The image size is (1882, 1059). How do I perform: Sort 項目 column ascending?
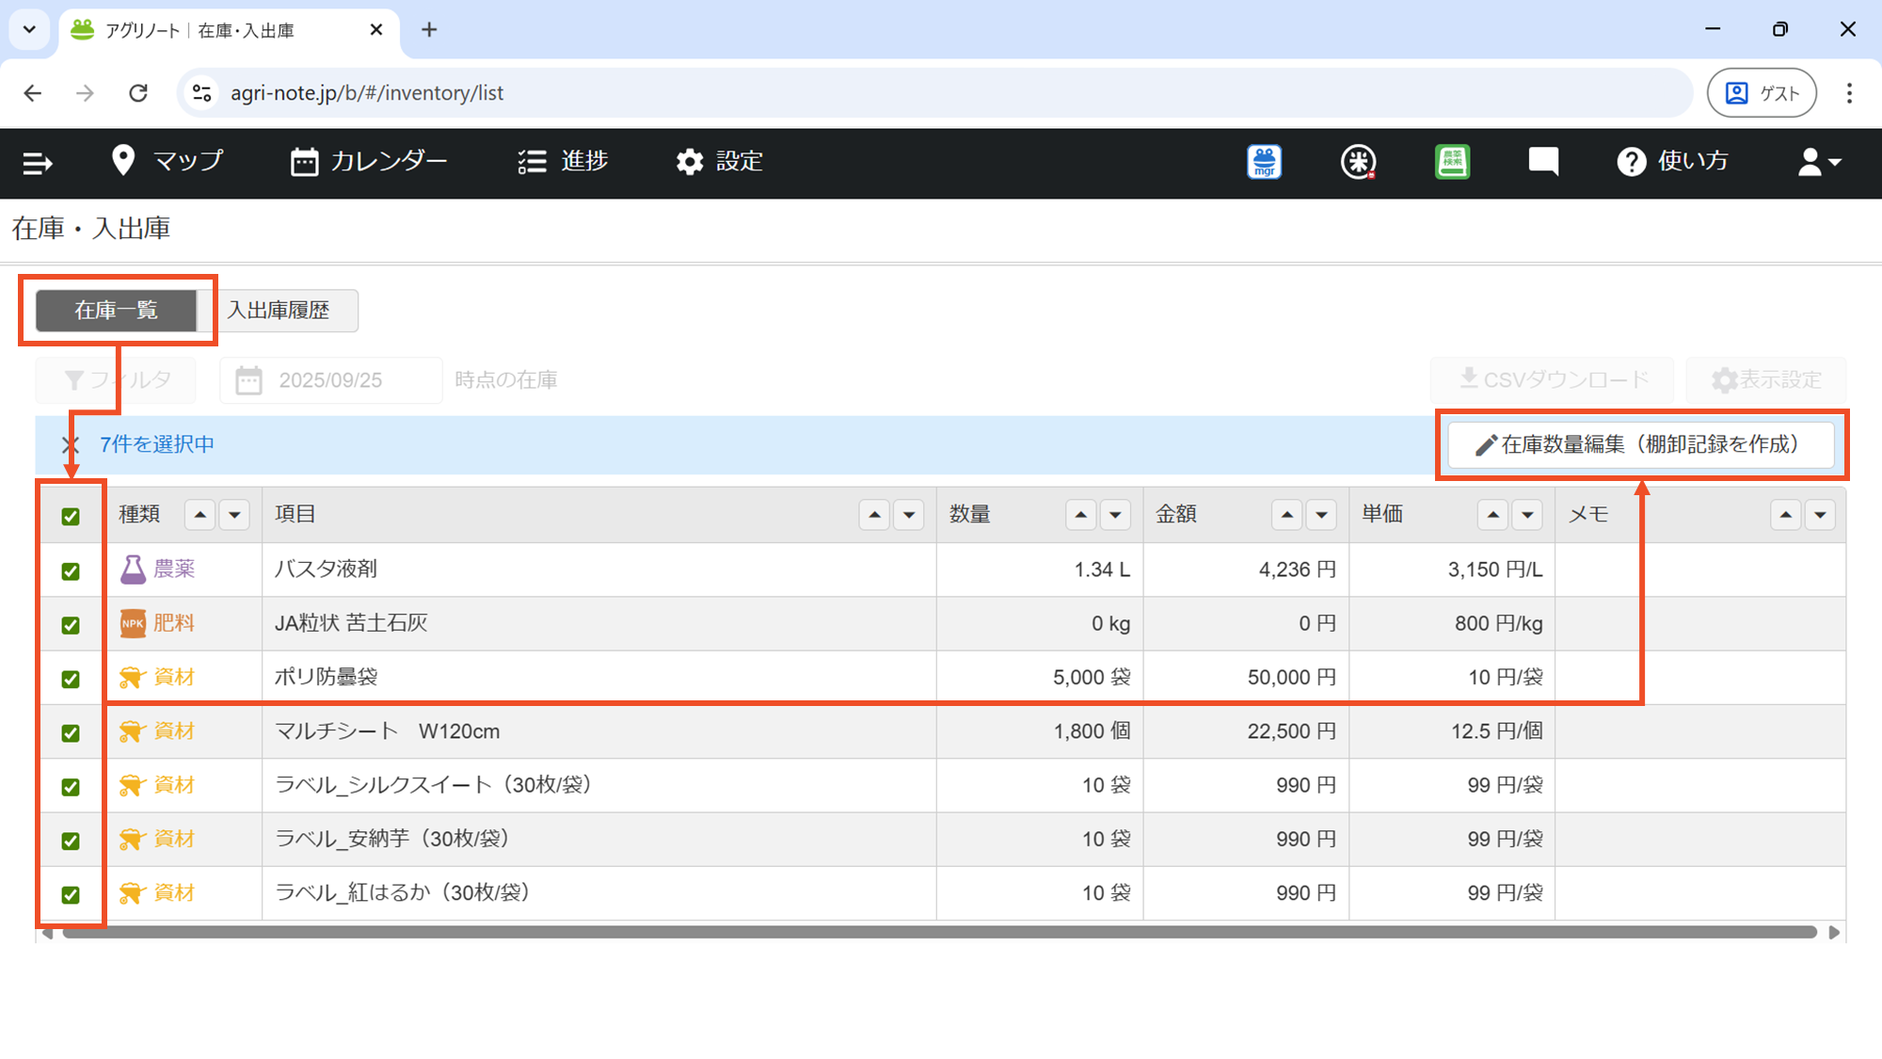pos(874,515)
